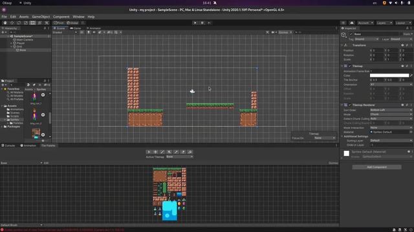Open the Layout dropdown
Screen dimensions: 414x232
point(403,23)
